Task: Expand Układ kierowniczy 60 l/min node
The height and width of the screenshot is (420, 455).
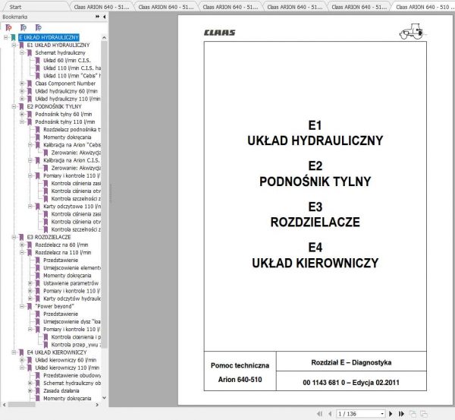Action: coord(22,360)
